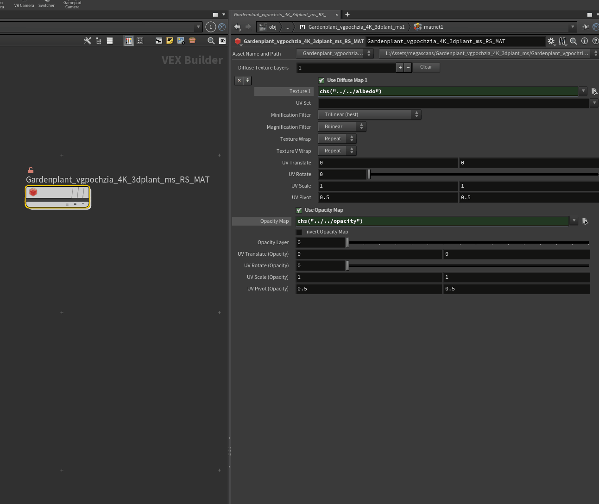Open the find node magnifier in network view
The image size is (599, 504).
211,41
